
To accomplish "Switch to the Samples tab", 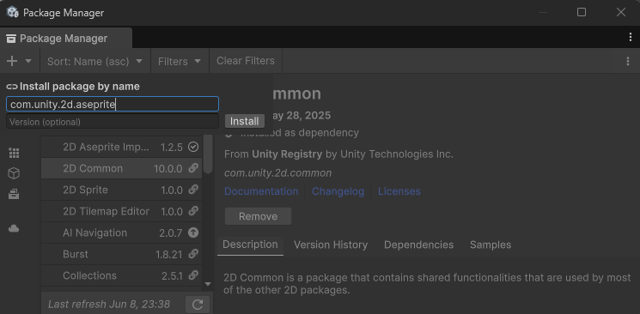I will [491, 245].
